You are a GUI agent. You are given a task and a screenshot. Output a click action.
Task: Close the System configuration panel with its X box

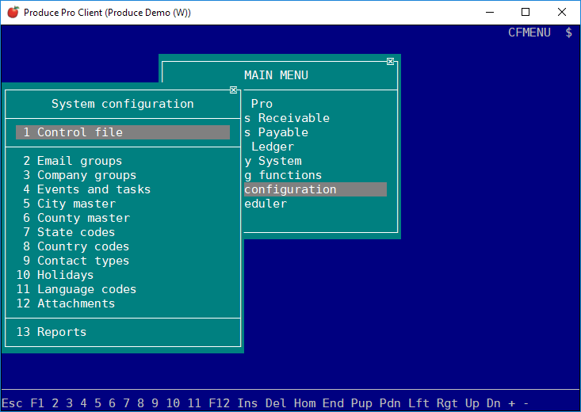tap(234, 90)
